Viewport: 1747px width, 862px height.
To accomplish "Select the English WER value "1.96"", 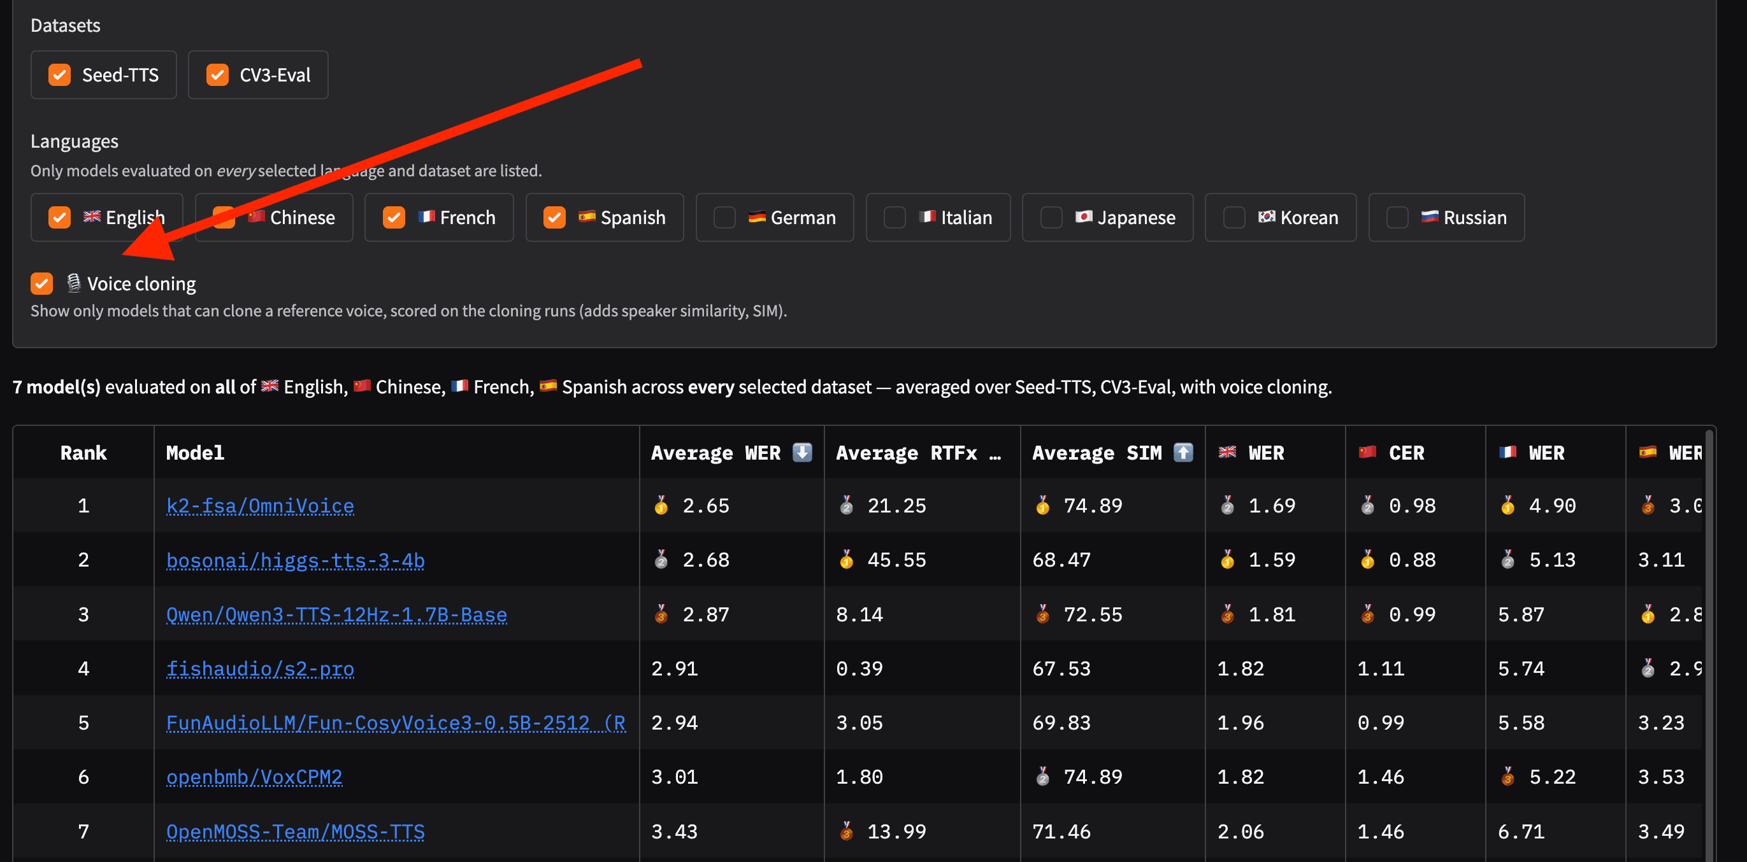I will click(1240, 723).
